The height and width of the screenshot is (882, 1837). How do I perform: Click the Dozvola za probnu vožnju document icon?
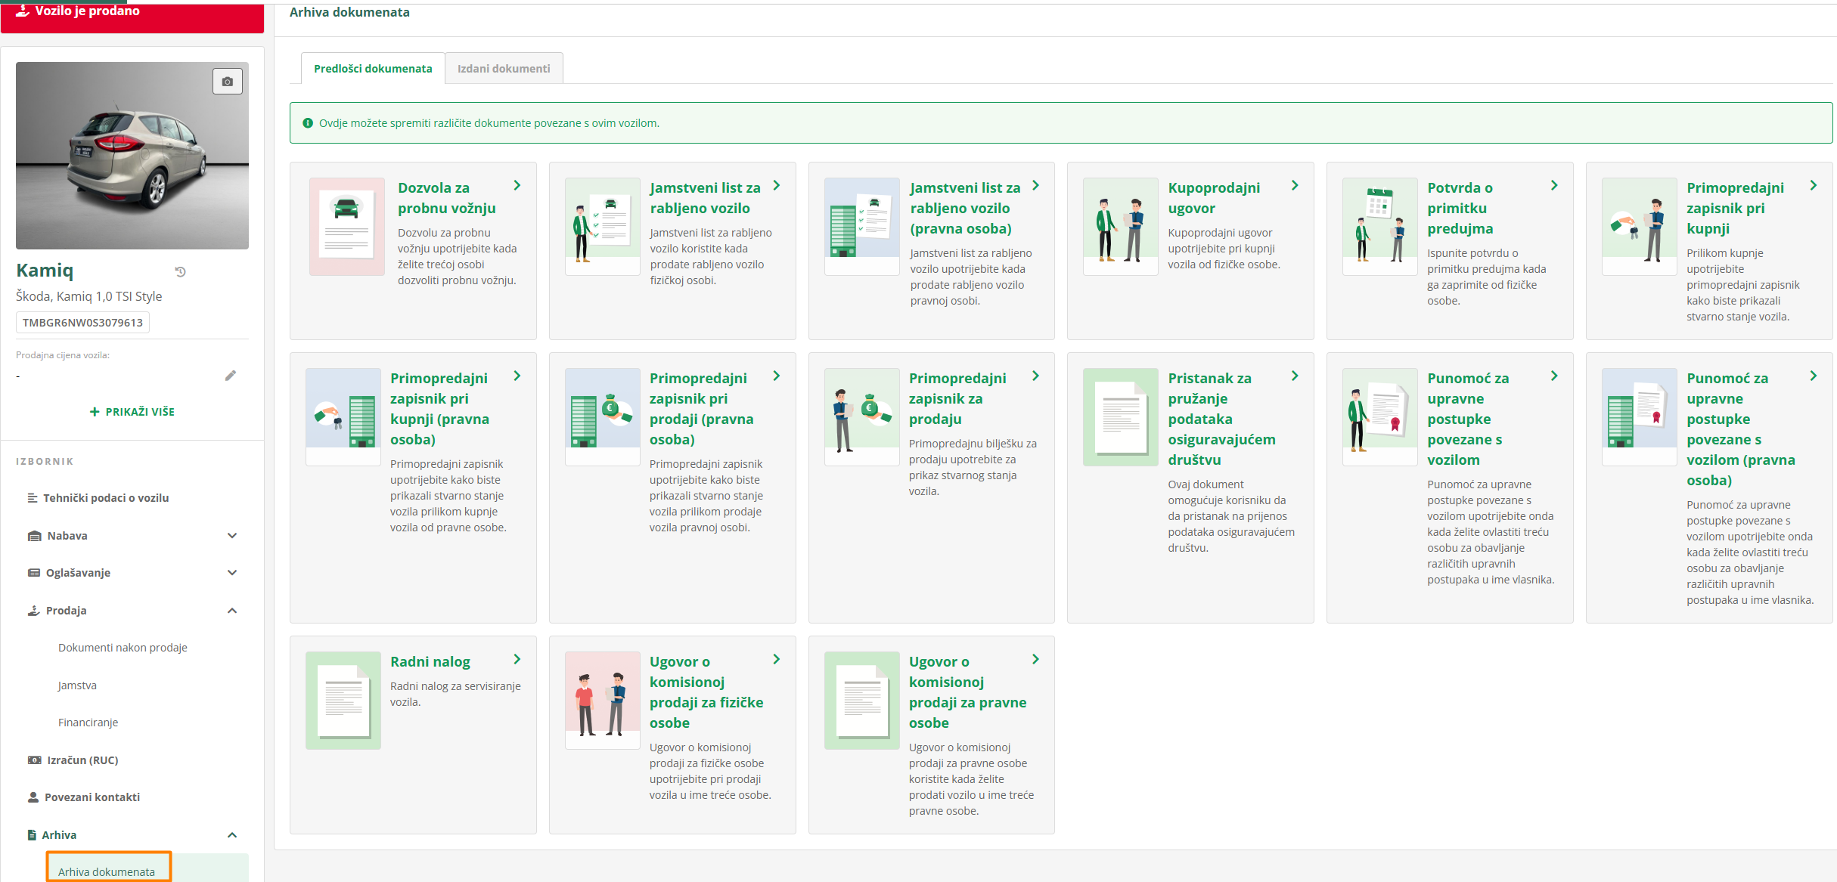click(346, 226)
